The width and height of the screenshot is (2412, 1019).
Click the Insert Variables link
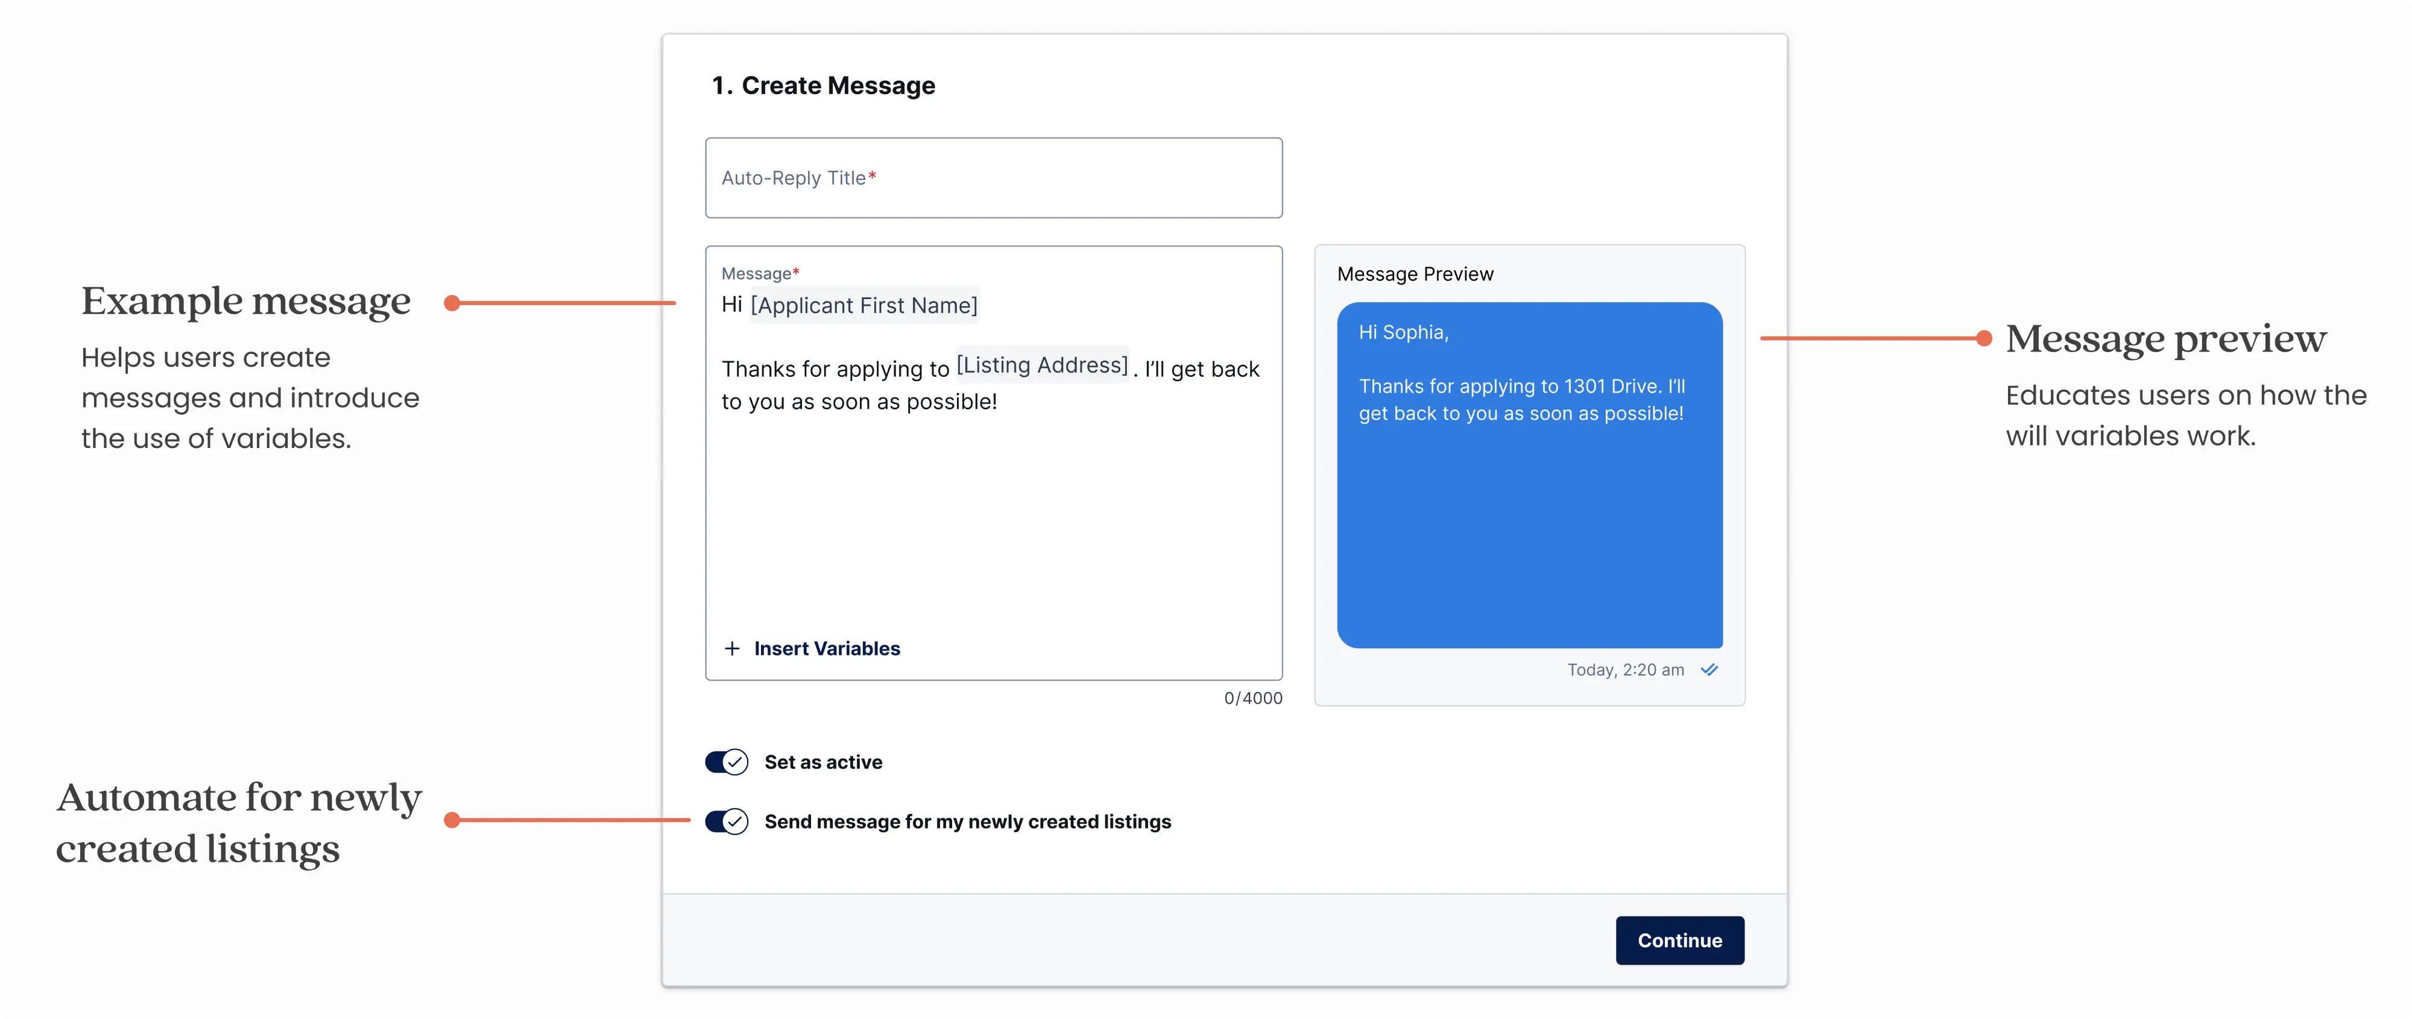826,648
